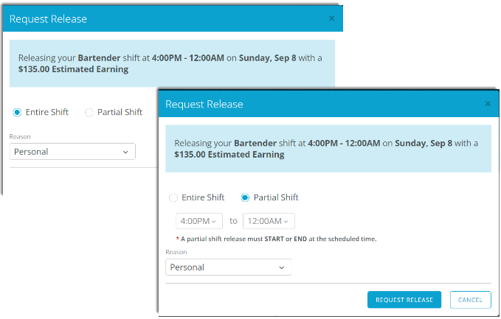Image resolution: width=501 pixels, height=319 pixels.
Task: Select the checked Entire Shift radio in background dialog
Action: click(17, 113)
